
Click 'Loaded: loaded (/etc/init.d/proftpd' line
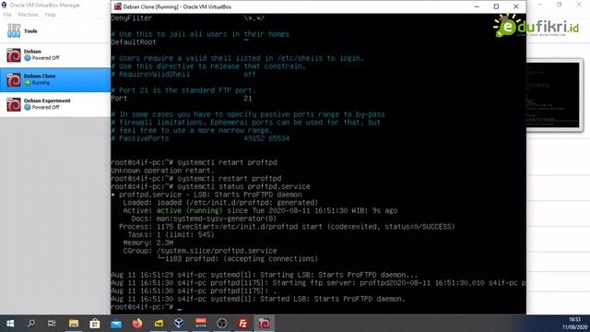click(x=220, y=203)
